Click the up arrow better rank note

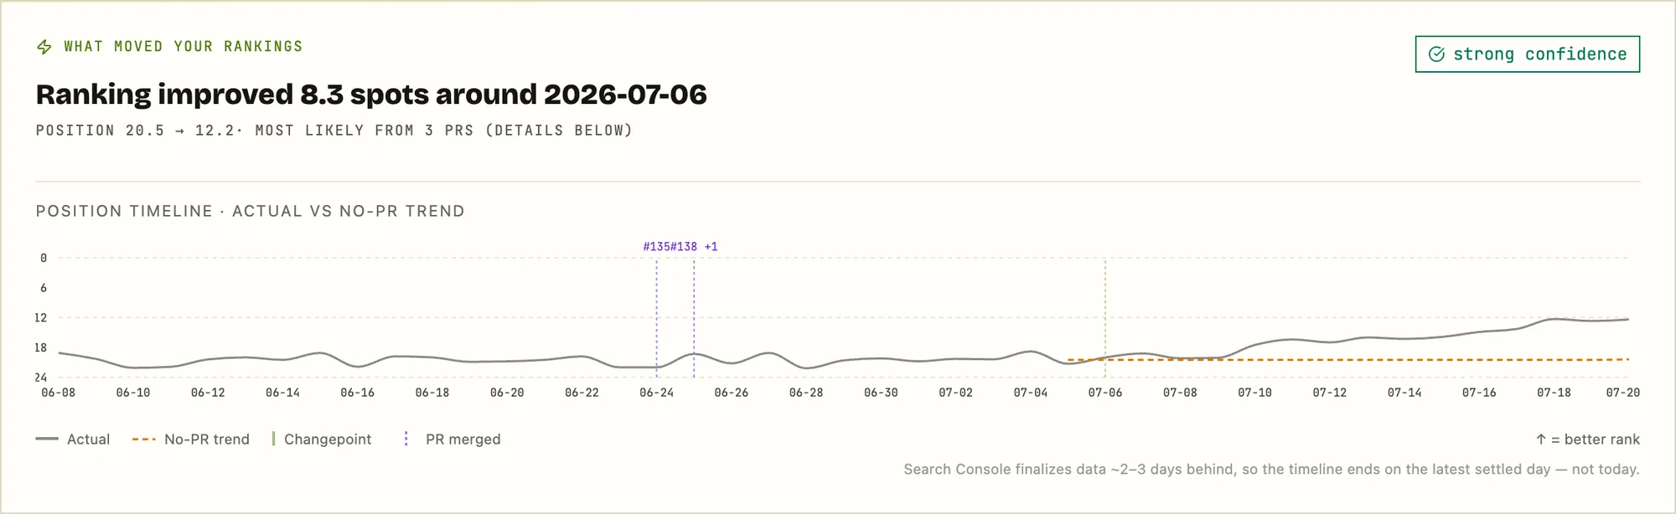[x=1588, y=439]
